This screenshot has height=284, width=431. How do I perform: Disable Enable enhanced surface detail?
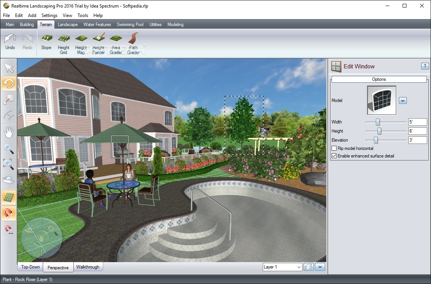tap(334, 156)
